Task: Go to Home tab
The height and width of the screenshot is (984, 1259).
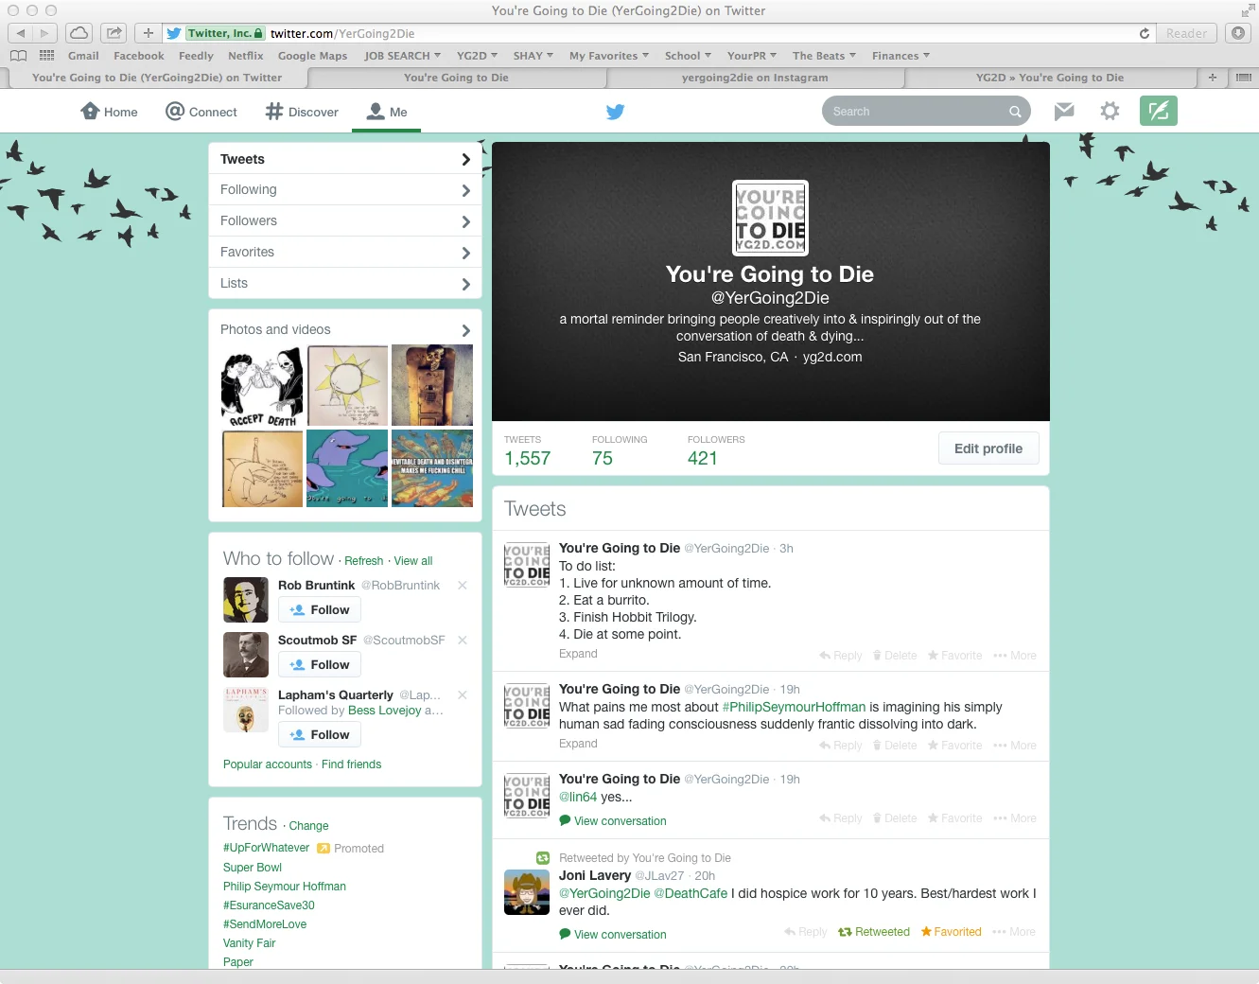Action: (x=110, y=112)
